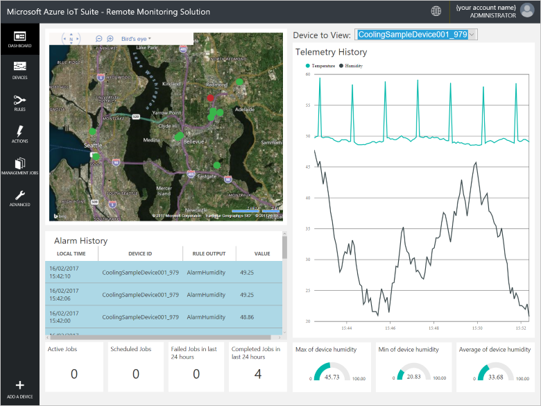Expand the Bird's eye map view dropdown
541x406 pixels.
click(136, 39)
